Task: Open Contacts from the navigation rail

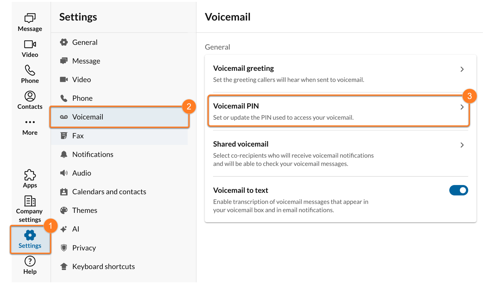Action: click(30, 96)
